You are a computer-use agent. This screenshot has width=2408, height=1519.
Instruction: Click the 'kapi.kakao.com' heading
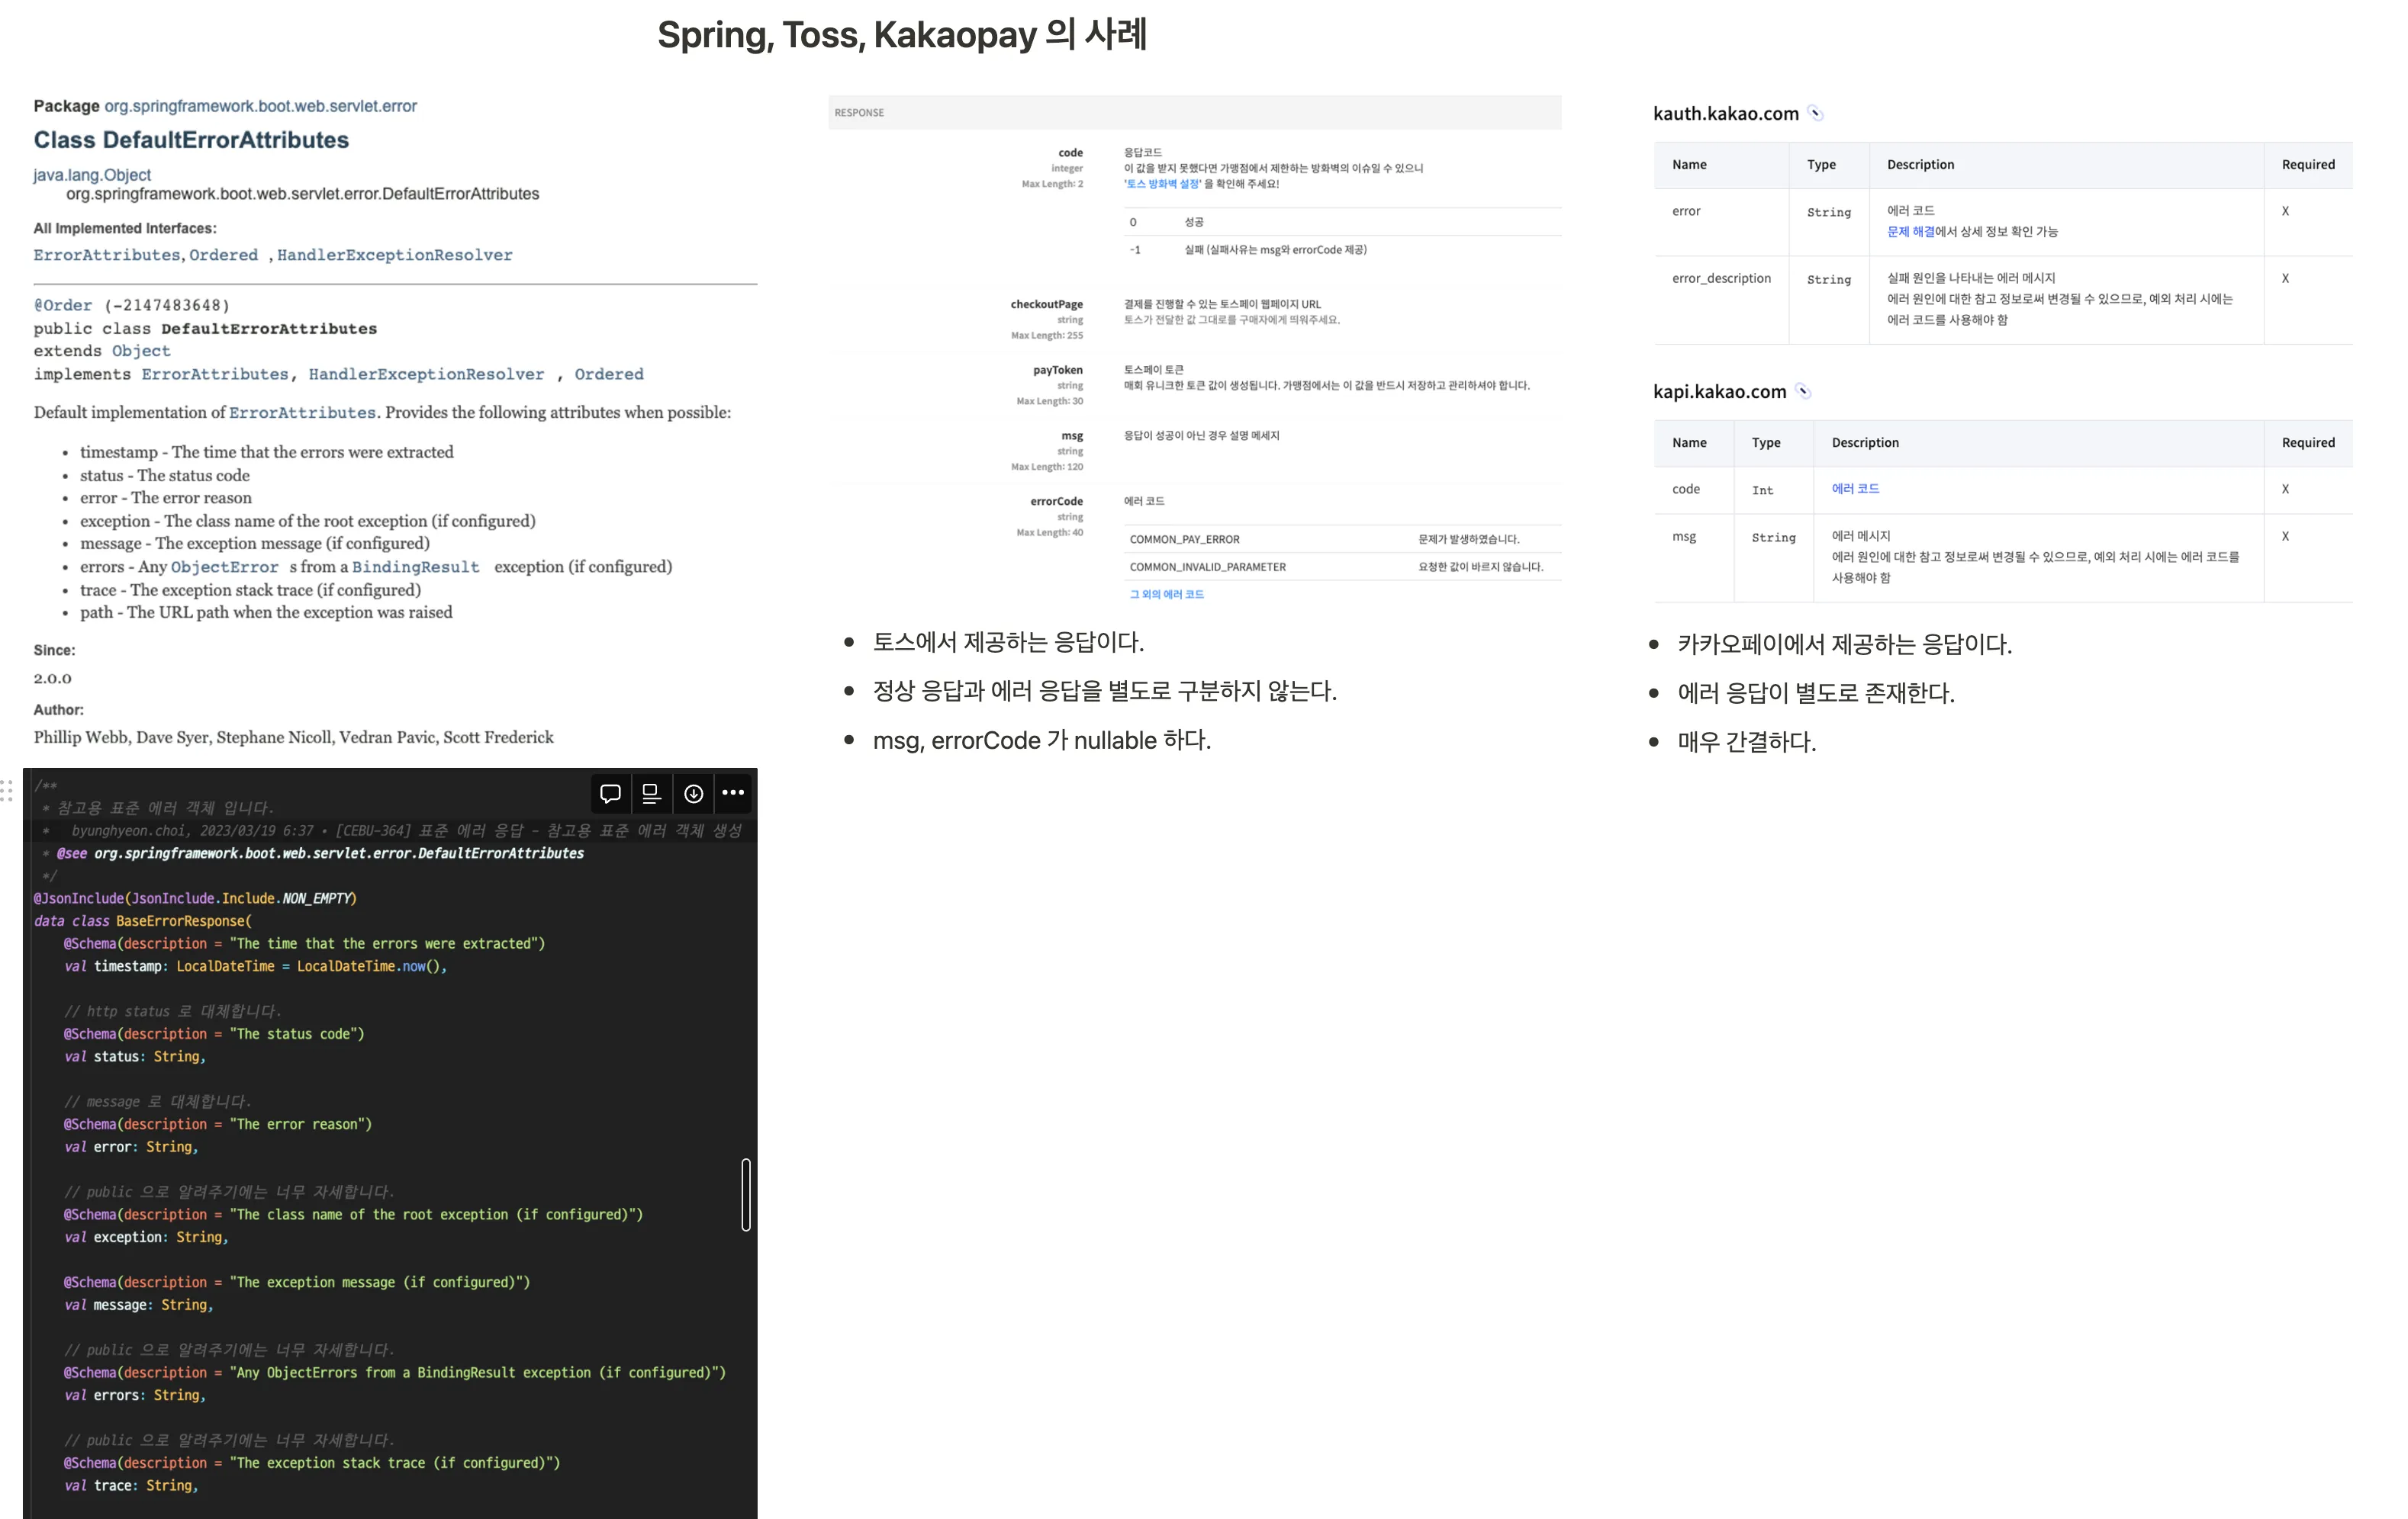(1720, 392)
